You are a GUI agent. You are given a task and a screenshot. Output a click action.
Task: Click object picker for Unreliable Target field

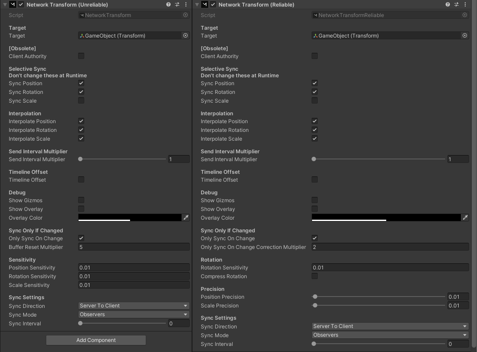[185, 36]
